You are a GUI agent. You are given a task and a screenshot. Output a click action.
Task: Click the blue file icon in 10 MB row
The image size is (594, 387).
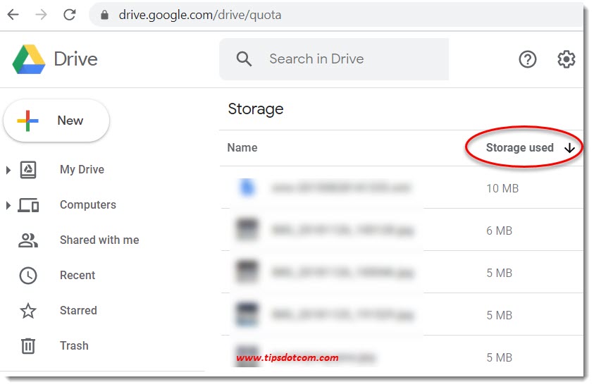click(x=247, y=188)
